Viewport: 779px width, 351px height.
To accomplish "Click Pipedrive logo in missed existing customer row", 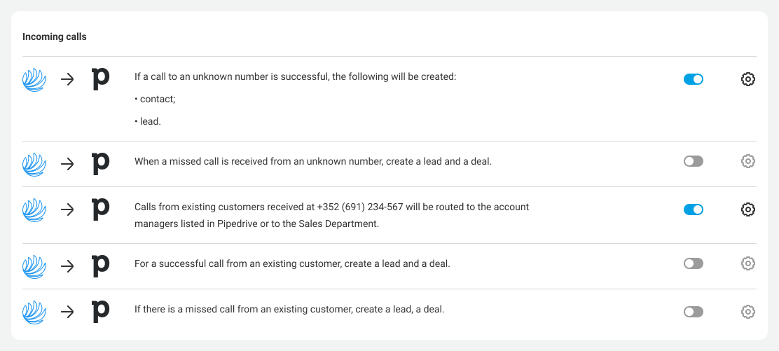I will click(x=101, y=312).
